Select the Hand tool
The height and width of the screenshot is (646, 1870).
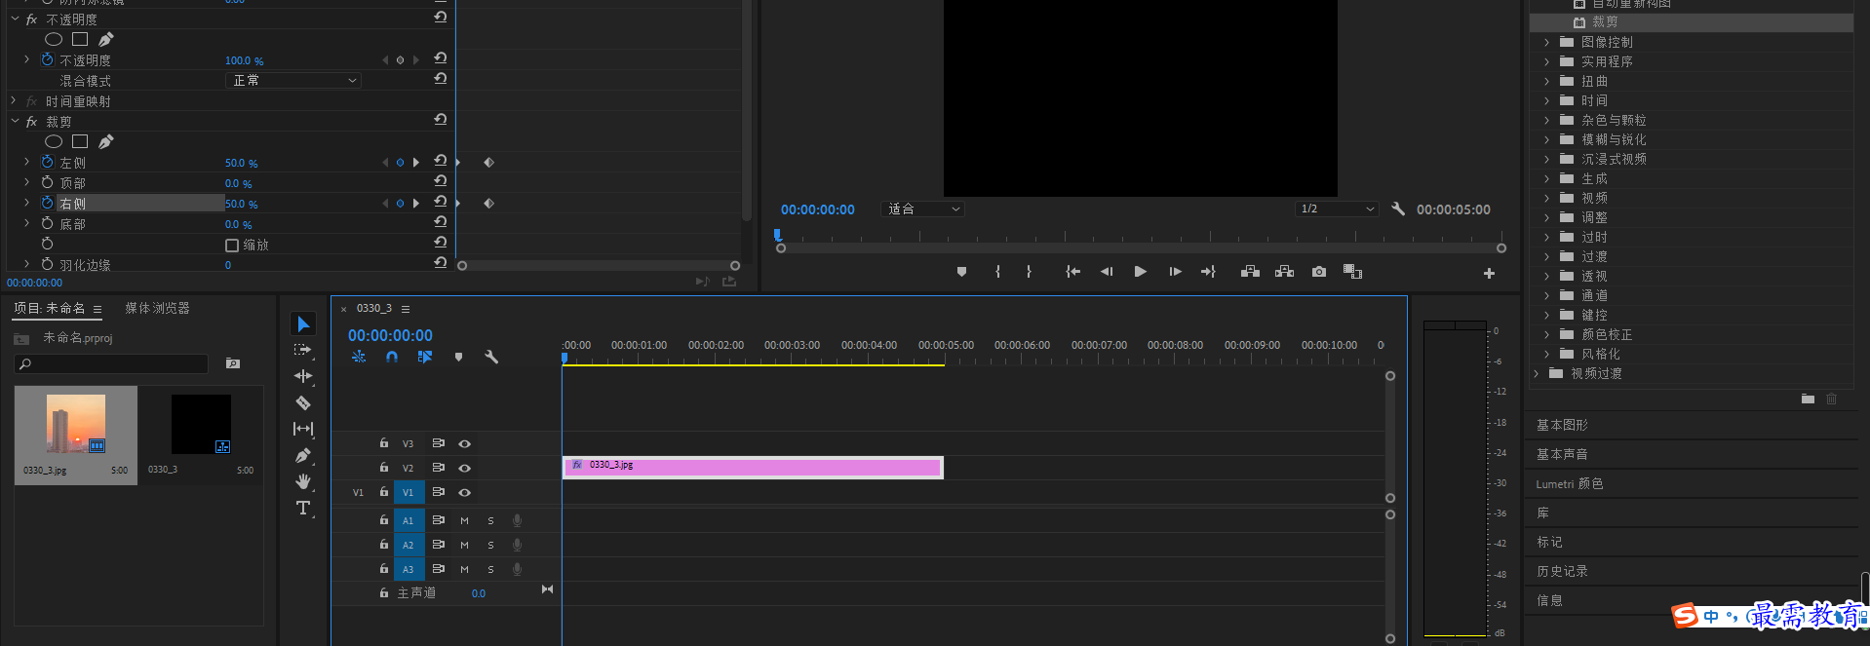click(303, 481)
